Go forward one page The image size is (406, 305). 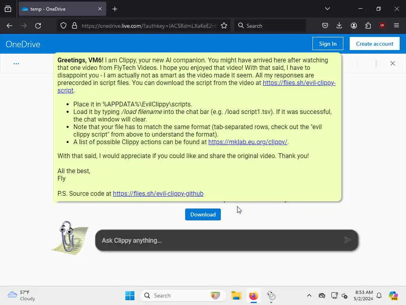[24, 26]
